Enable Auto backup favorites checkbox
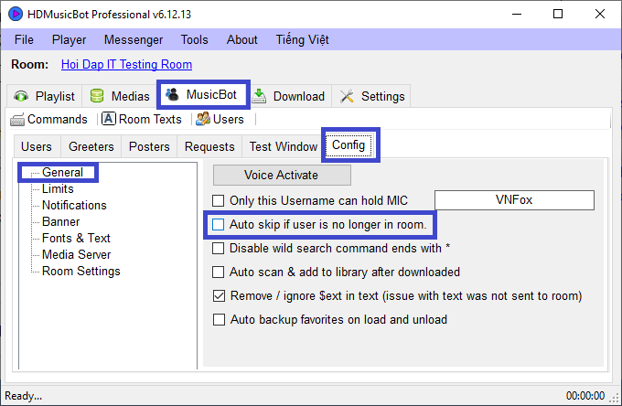622x406 pixels. coord(219,319)
